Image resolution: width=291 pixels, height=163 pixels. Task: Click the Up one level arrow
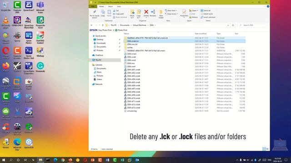pos(103,25)
